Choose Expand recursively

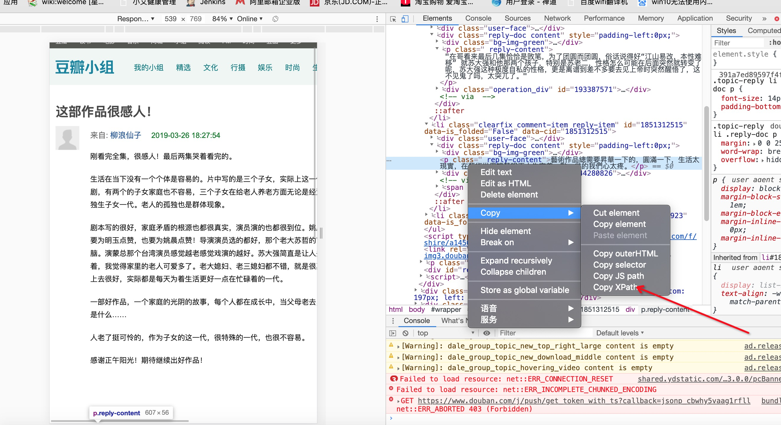524,260
